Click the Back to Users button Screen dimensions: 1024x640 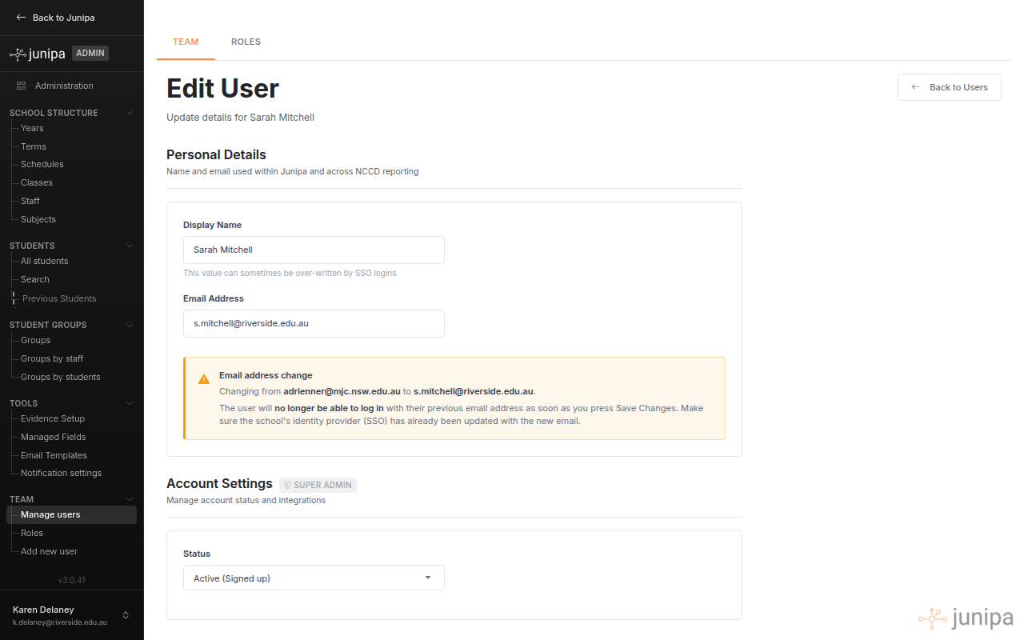tap(949, 86)
